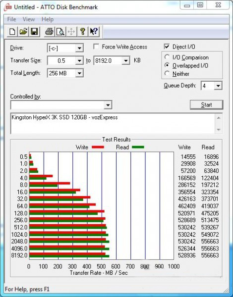This screenshot has height=297, width=233.
Task: Click inside the description text box
Action: 113,123
